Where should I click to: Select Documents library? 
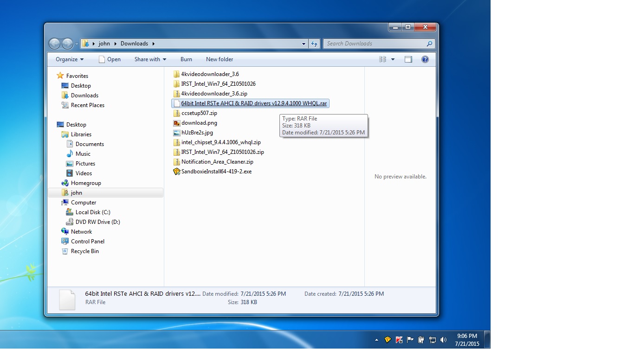coord(90,144)
